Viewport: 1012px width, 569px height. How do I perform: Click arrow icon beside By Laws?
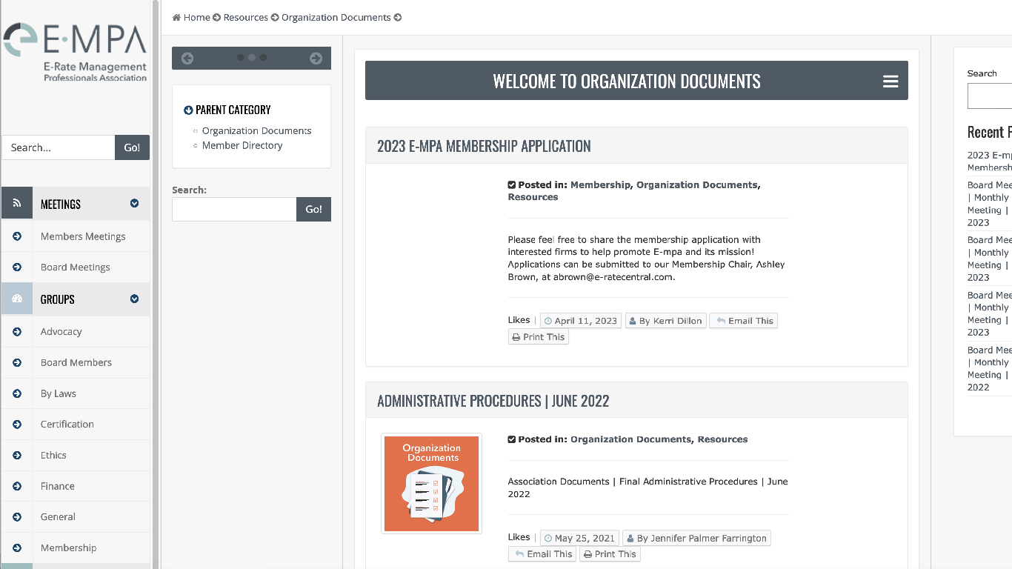(x=17, y=393)
